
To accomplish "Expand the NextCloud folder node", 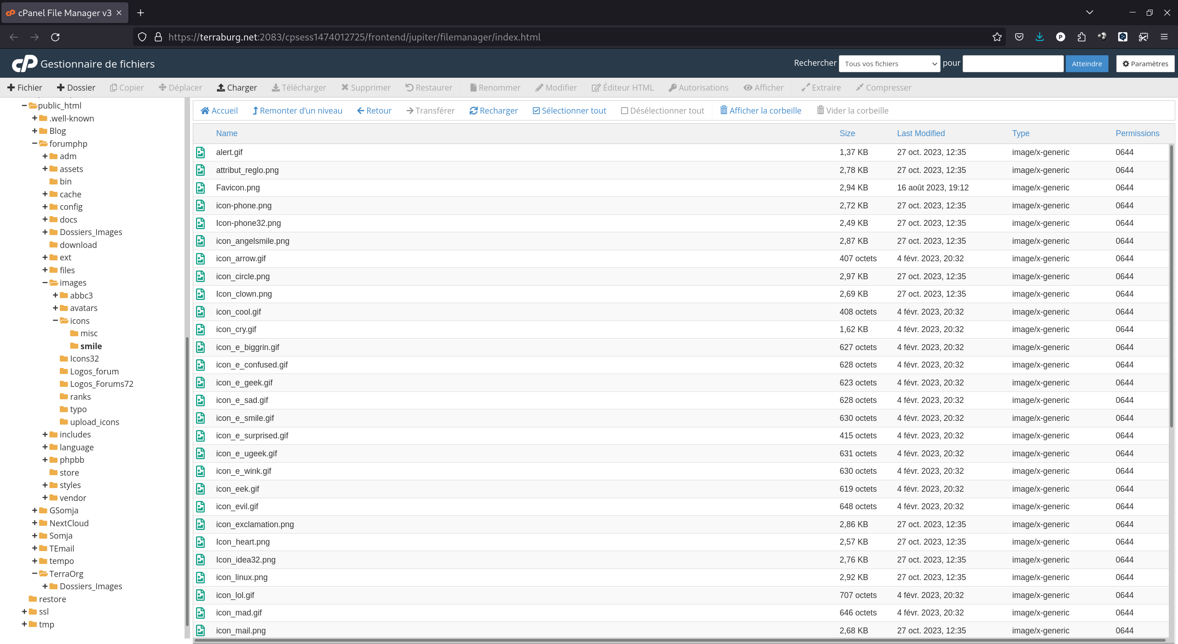I will point(35,523).
